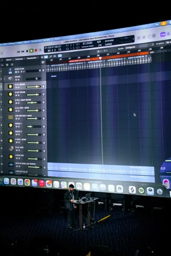Click the add track plus button
The width and height of the screenshot is (171, 256).
(2, 65)
